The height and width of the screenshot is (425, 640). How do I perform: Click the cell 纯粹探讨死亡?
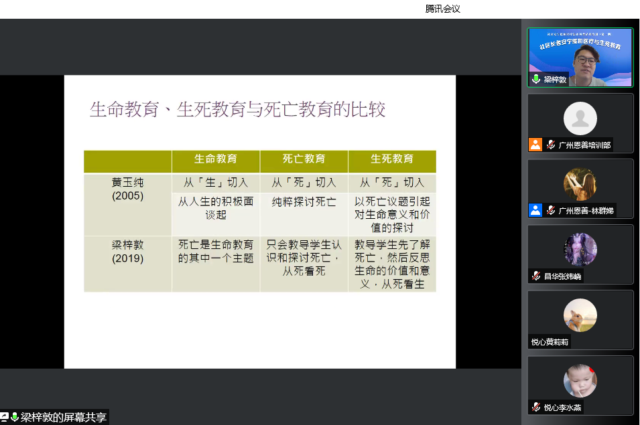tap(304, 214)
